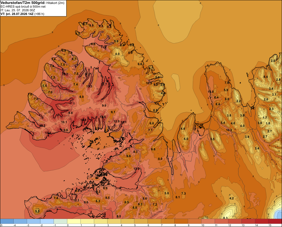The width and height of the screenshot is (282, 227).
Task: Click the '9.1' temperature value
Action: click(128, 149)
